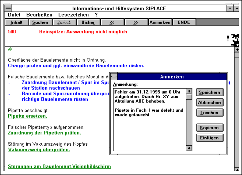Click the annotation box scroll-up arrow

(189, 91)
